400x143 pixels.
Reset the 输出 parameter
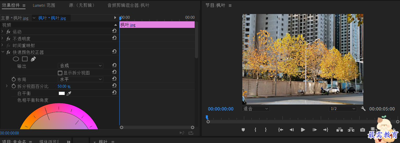(114, 65)
